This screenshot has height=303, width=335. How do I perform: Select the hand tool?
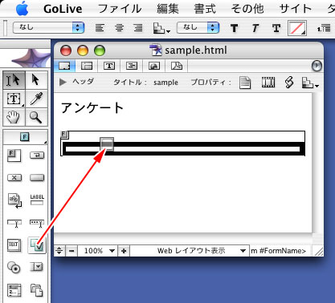(x=14, y=117)
